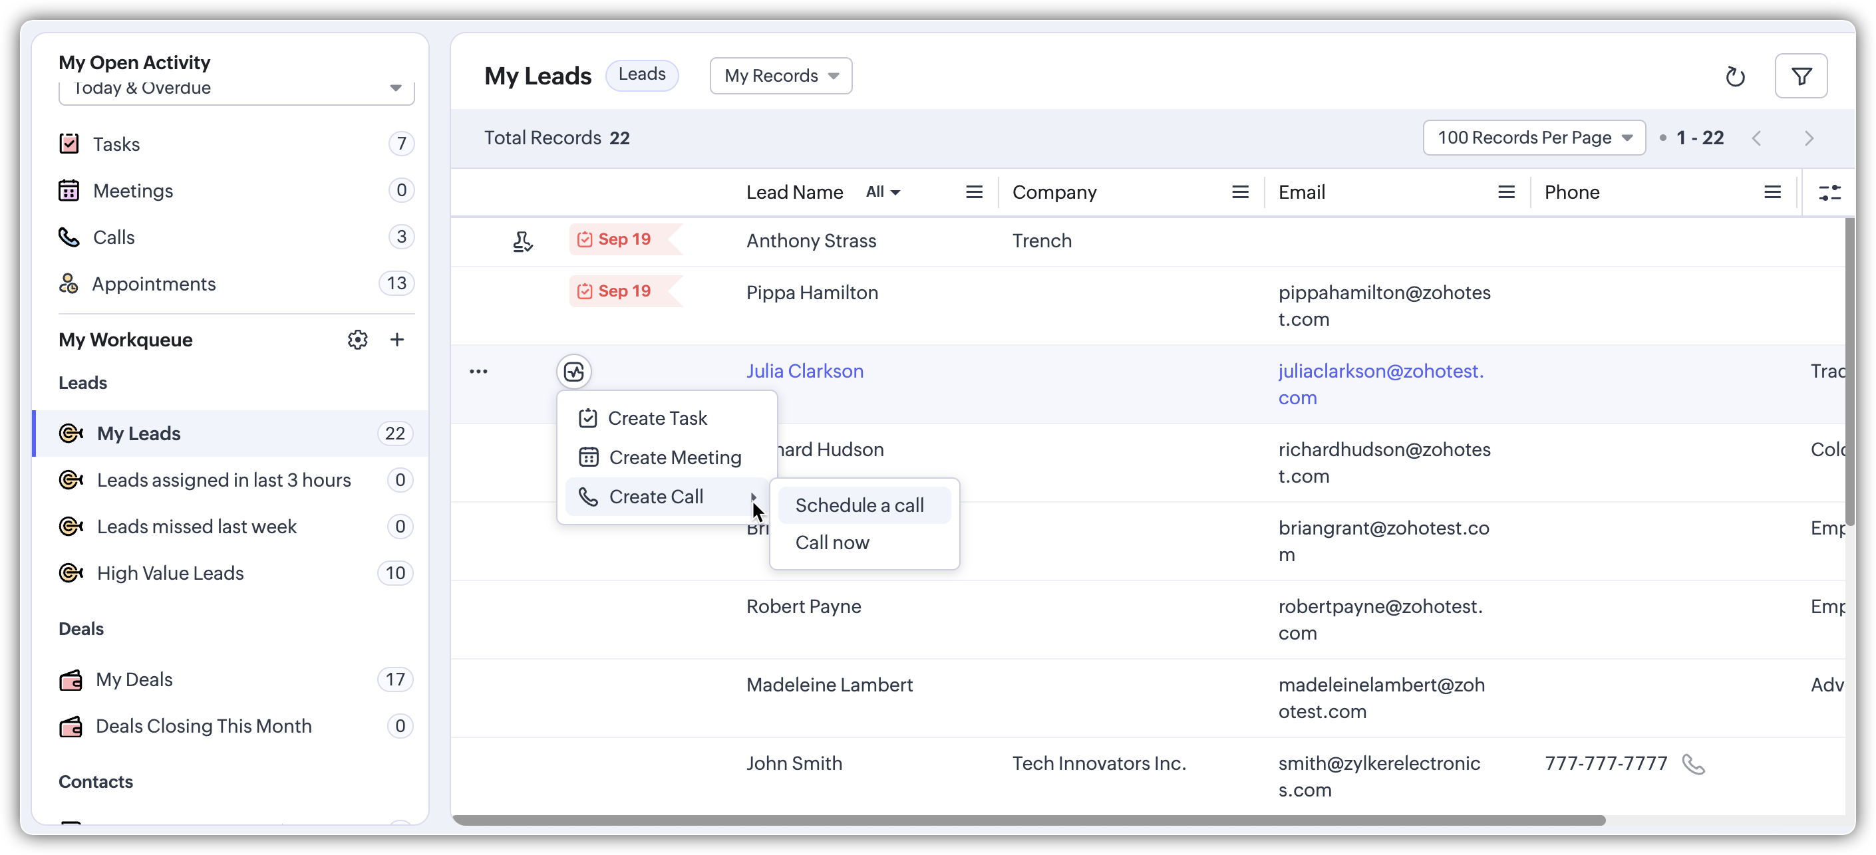Screen dimensions: 1876x855
Task: Open the three-dots menu on the Julia Clarkson row
Action: [478, 372]
